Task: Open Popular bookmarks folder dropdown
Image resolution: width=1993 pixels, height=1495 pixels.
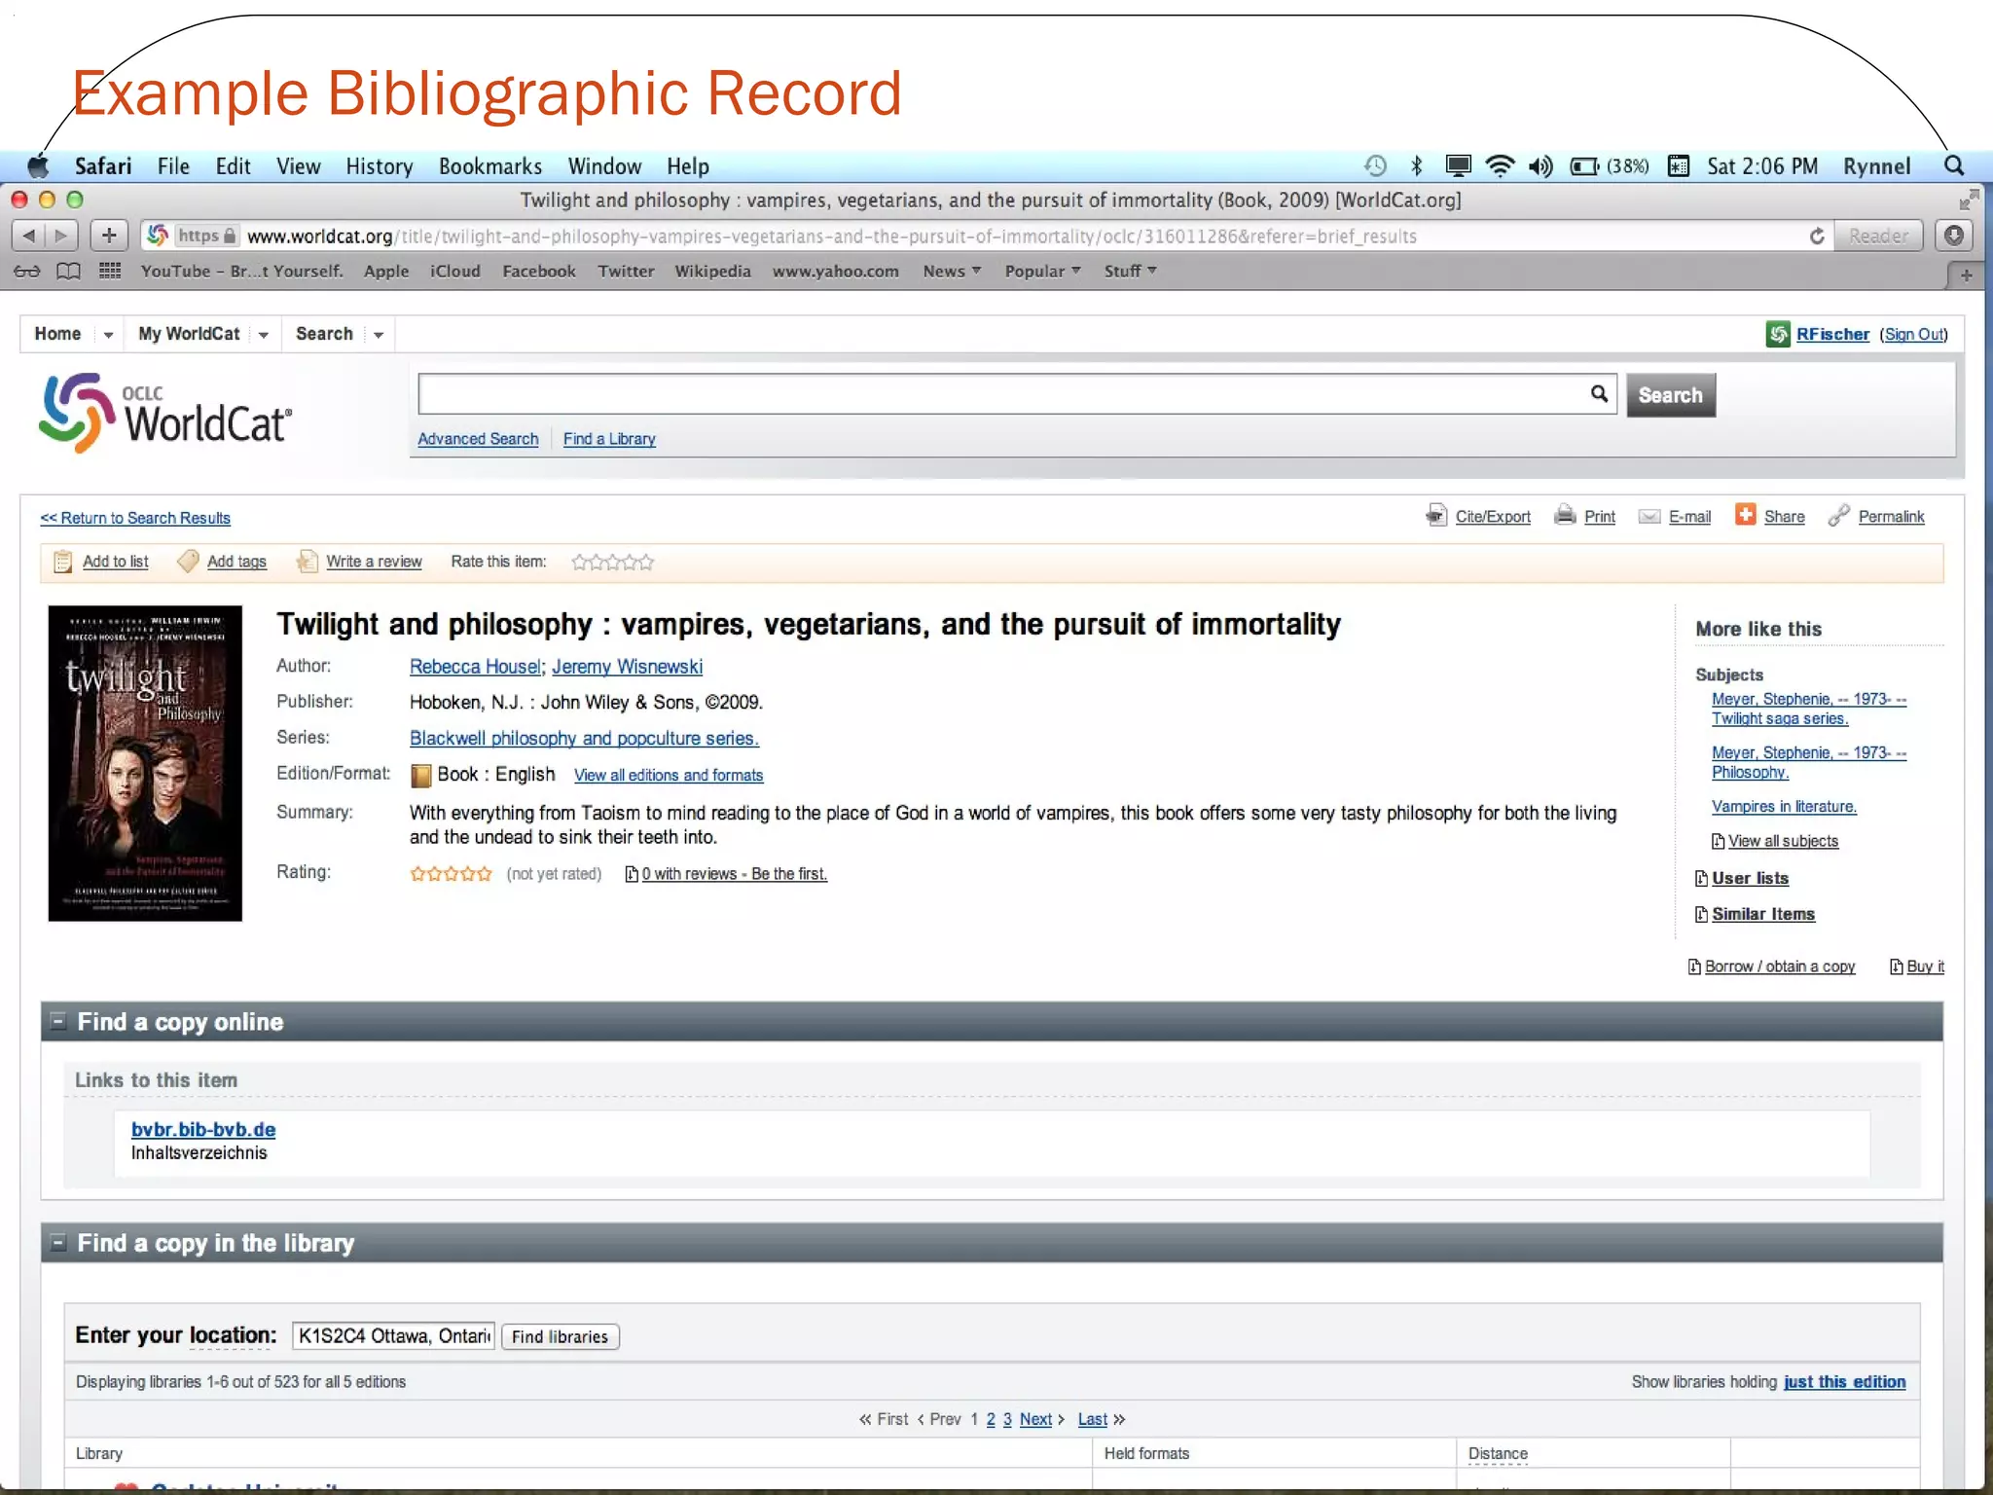Action: tap(1043, 272)
